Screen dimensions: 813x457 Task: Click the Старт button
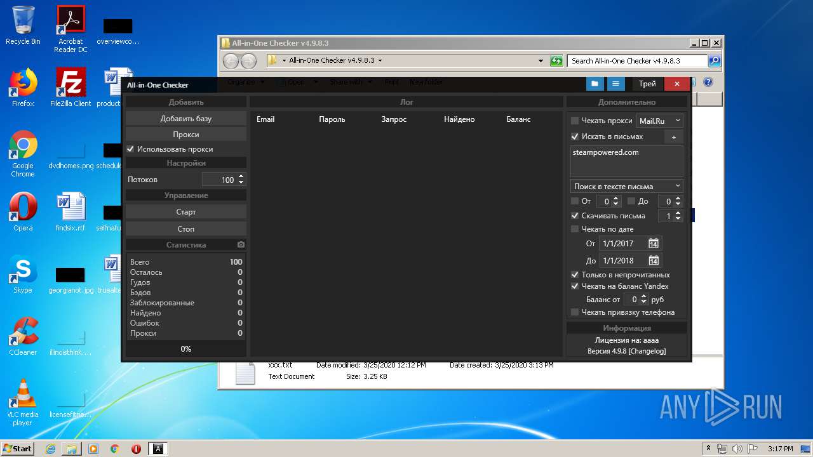[x=186, y=212]
